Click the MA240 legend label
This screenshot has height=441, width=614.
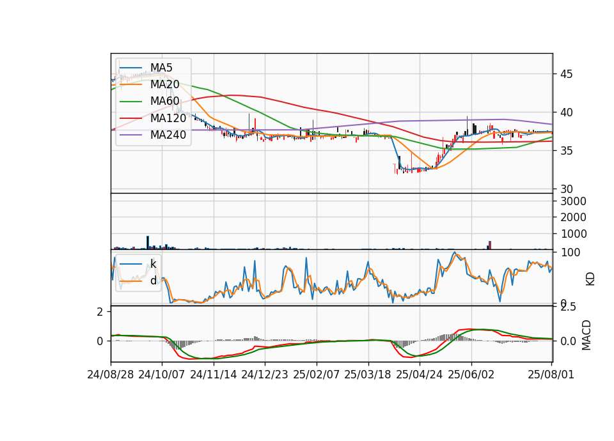pos(168,135)
